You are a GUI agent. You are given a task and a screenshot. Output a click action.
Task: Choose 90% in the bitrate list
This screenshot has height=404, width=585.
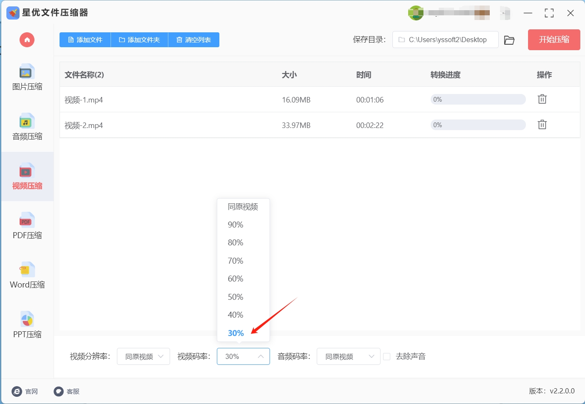(x=243, y=225)
